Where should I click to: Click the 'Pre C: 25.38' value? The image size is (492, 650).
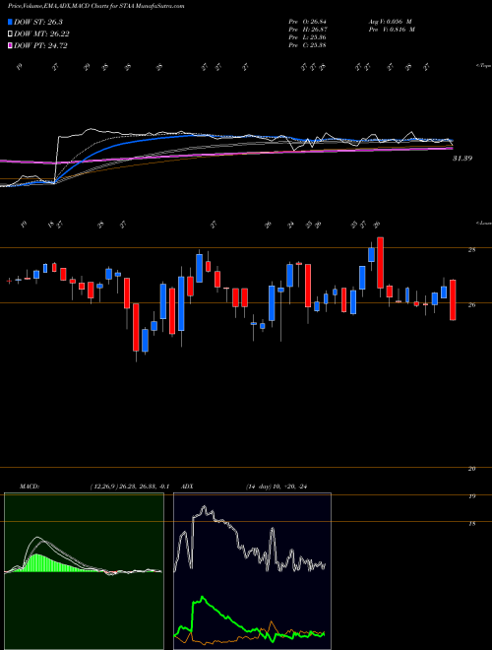point(307,45)
